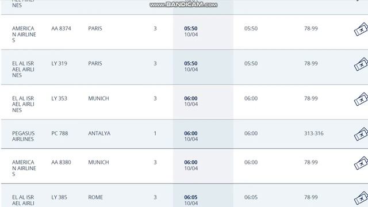Click ticket icon for flight AA 8374
This screenshot has height=207, width=368.
click(x=361, y=29)
